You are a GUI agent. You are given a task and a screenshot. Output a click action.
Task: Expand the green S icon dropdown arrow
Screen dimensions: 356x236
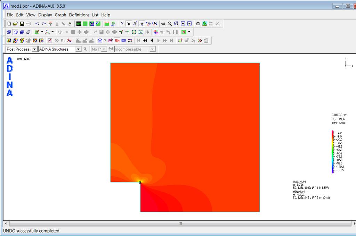pyautogui.click(x=189, y=32)
